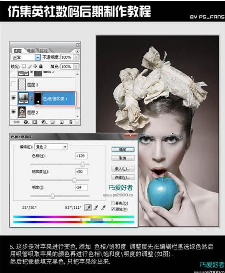
Task: Click the 81°\111° range text
Action: 73,207
